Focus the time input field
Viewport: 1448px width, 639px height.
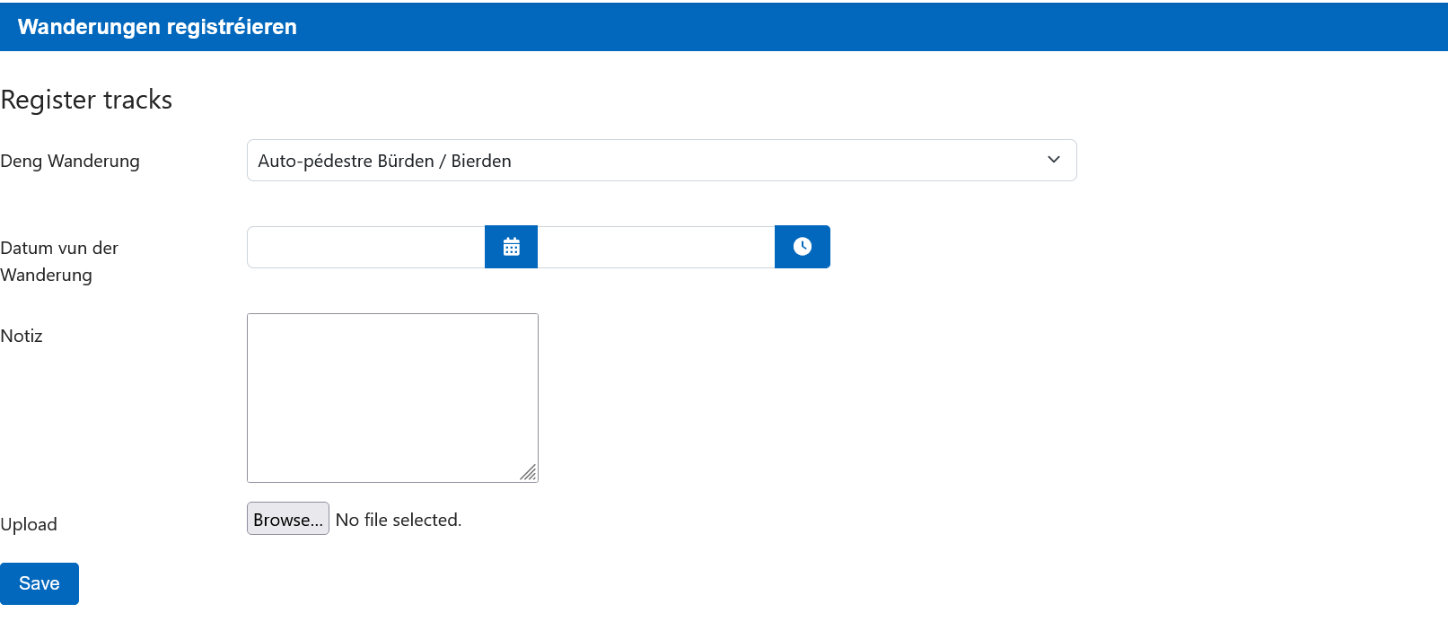pos(655,247)
